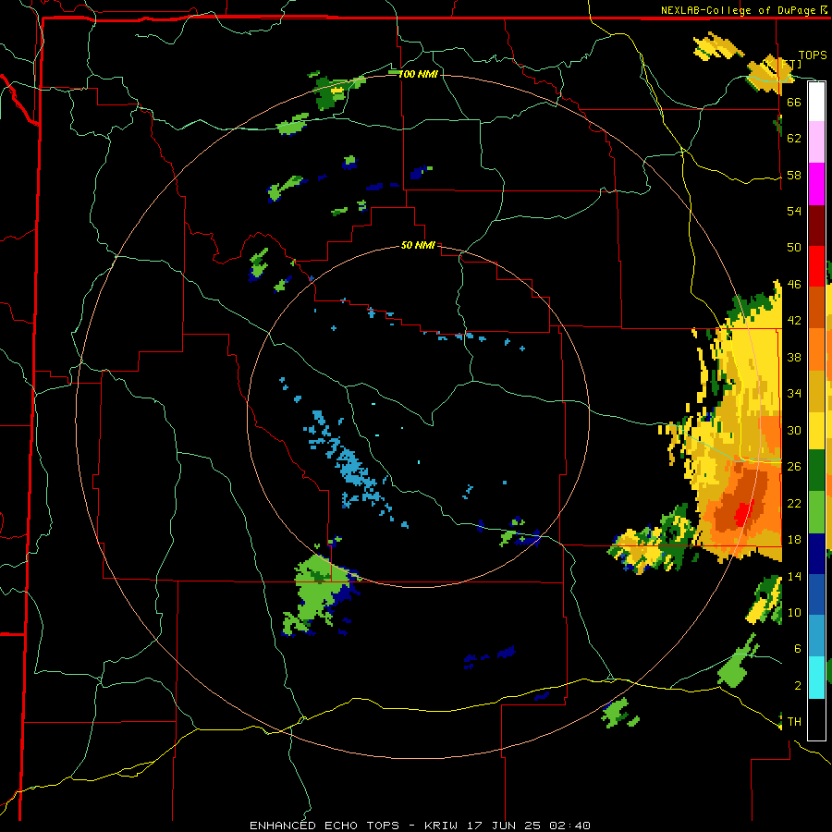Click the "62" legend value

coord(794,138)
